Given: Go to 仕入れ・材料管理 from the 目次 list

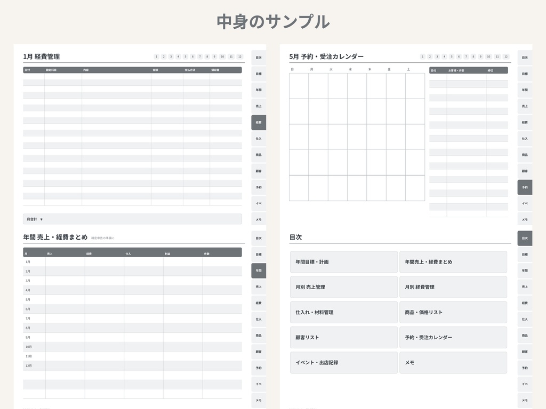Looking at the screenshot, I should click(x=344, y=312).
